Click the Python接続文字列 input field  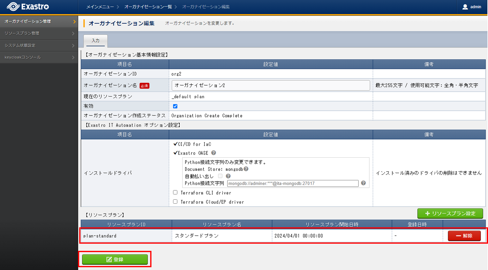293,183
